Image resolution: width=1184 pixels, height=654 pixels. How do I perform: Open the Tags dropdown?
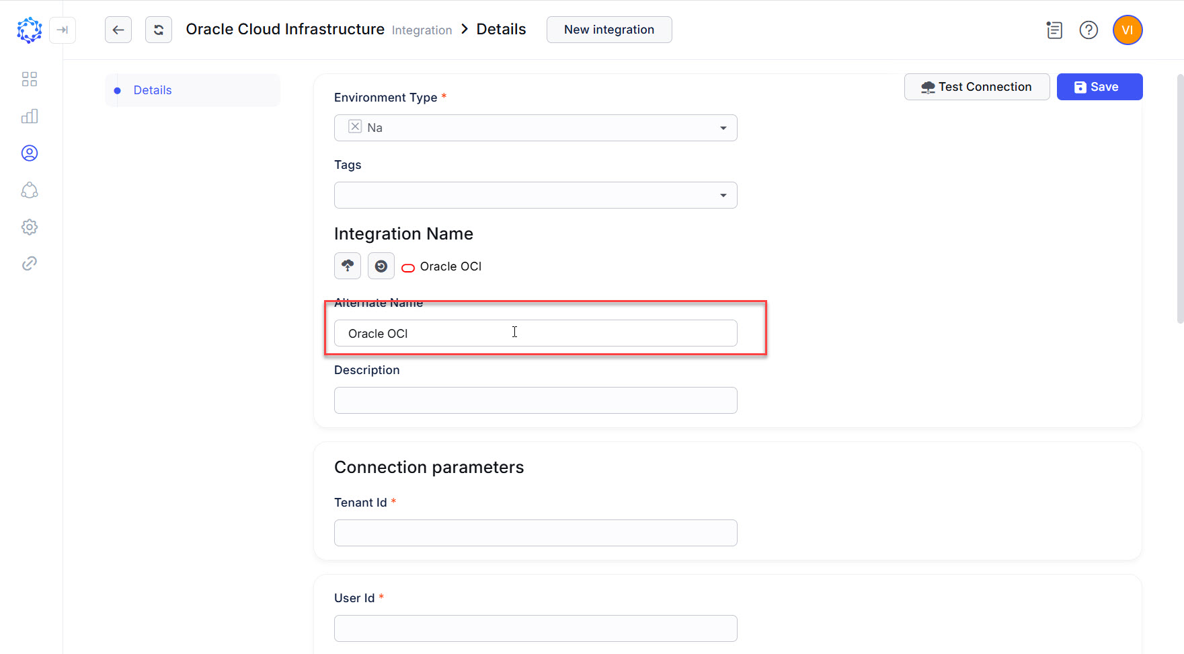click(723, 194)
